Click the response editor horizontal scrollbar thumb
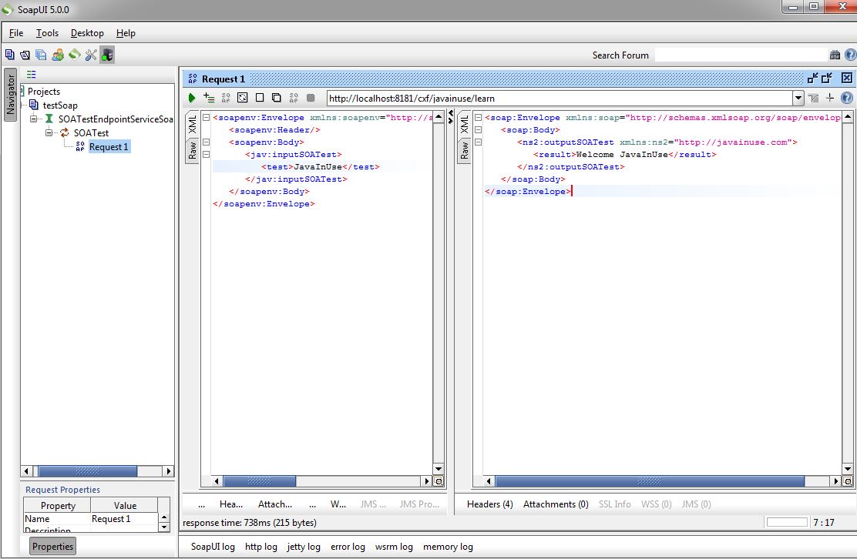Screen dimensions: 857x559 tap(650, 481)
